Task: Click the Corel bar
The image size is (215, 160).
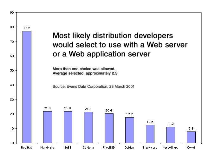Action: tap(191, 137)
